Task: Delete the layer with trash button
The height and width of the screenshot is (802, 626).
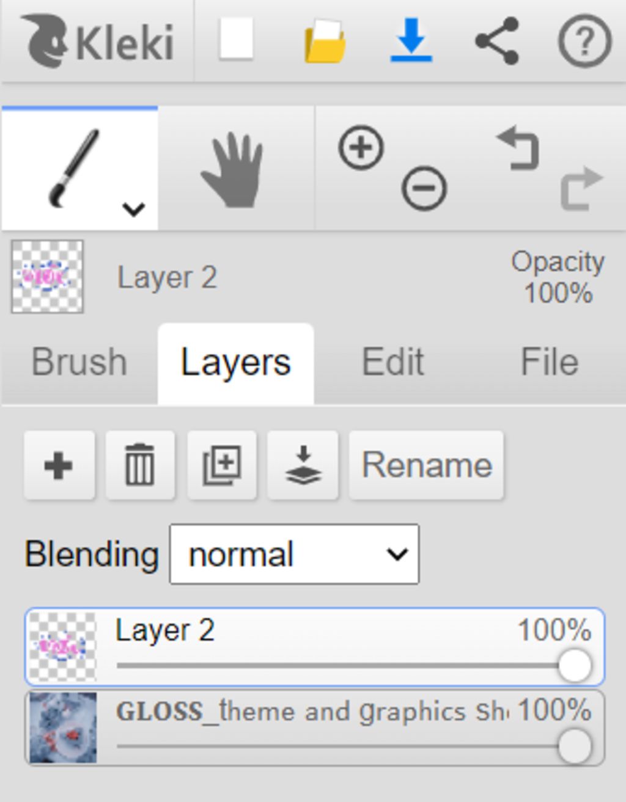Action: point(140,465)
